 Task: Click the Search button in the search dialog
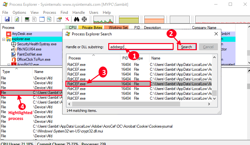(x=187, y=47)
